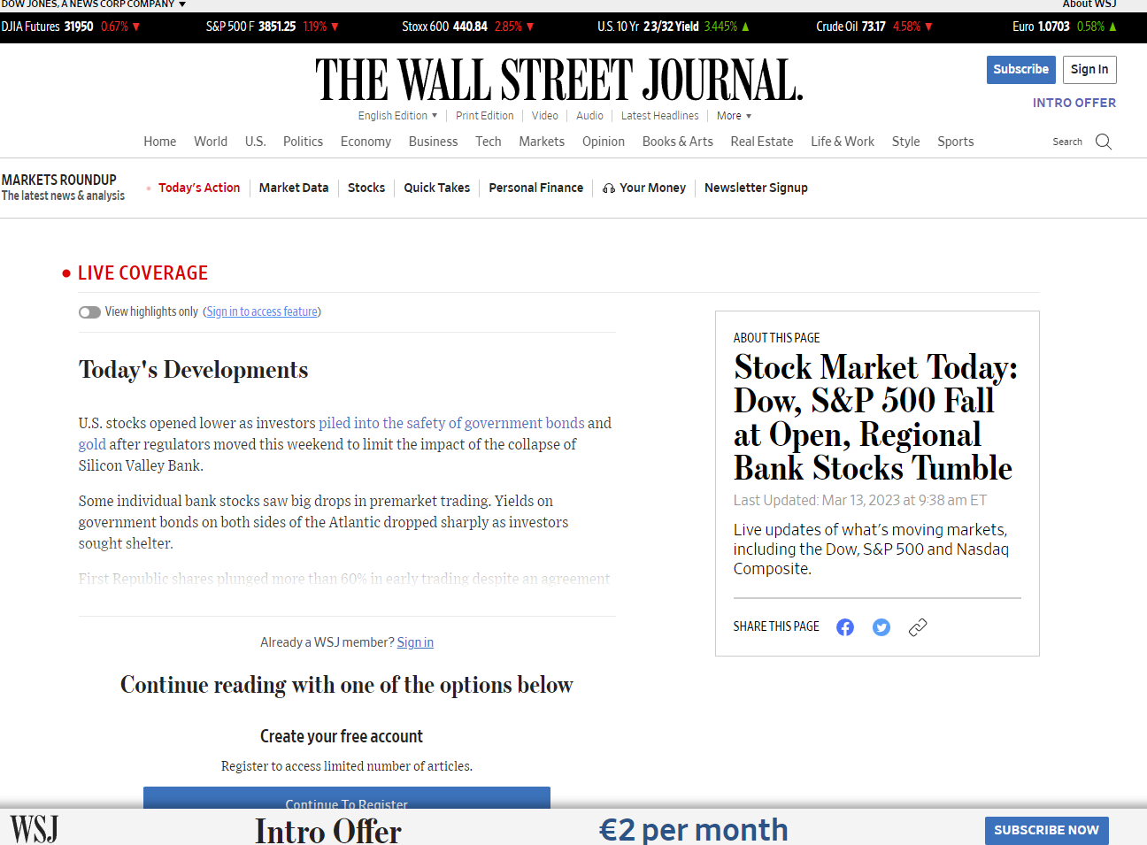Open the Opinion section
1147x845 pixels.
point(604,142)
